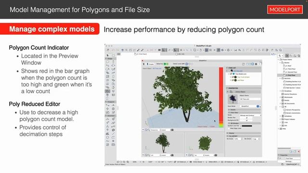
Task: Click the Library Object icon in Properties
Action: [x=231, y=92]
